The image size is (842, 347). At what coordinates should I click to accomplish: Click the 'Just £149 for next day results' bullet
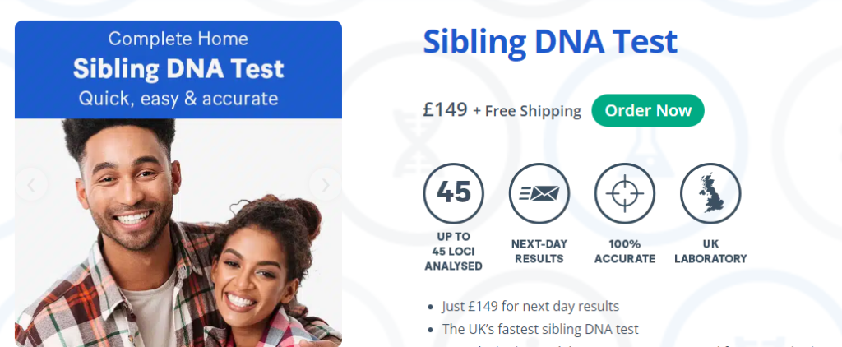pyautogui.click(x=530, y=307)
